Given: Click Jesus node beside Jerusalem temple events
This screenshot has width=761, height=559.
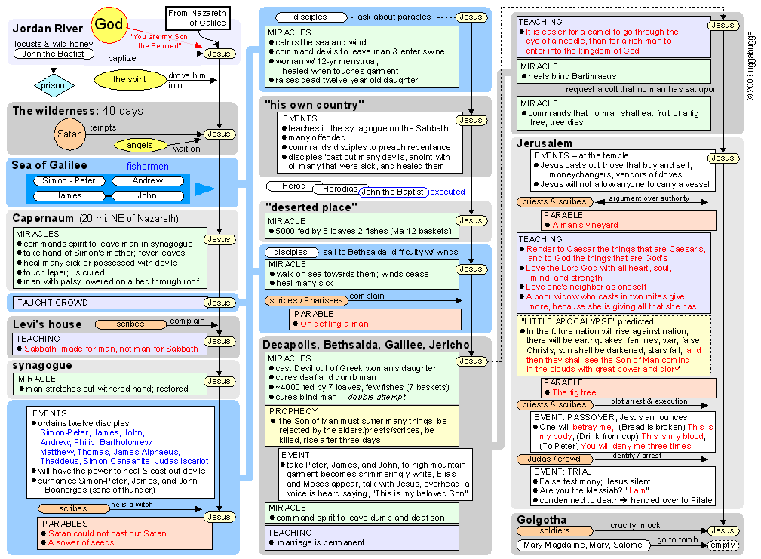Looking at the screenshot, I should coord(723,158).
